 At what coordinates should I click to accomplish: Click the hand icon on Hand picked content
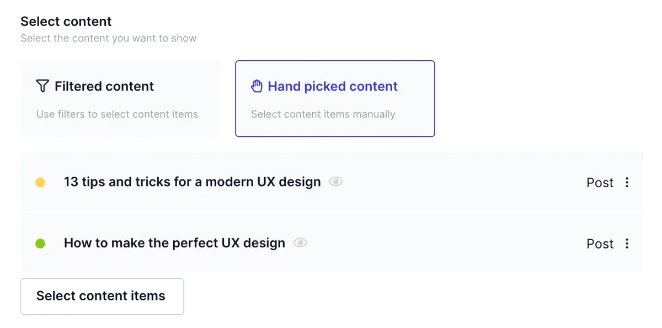[257, 86]
